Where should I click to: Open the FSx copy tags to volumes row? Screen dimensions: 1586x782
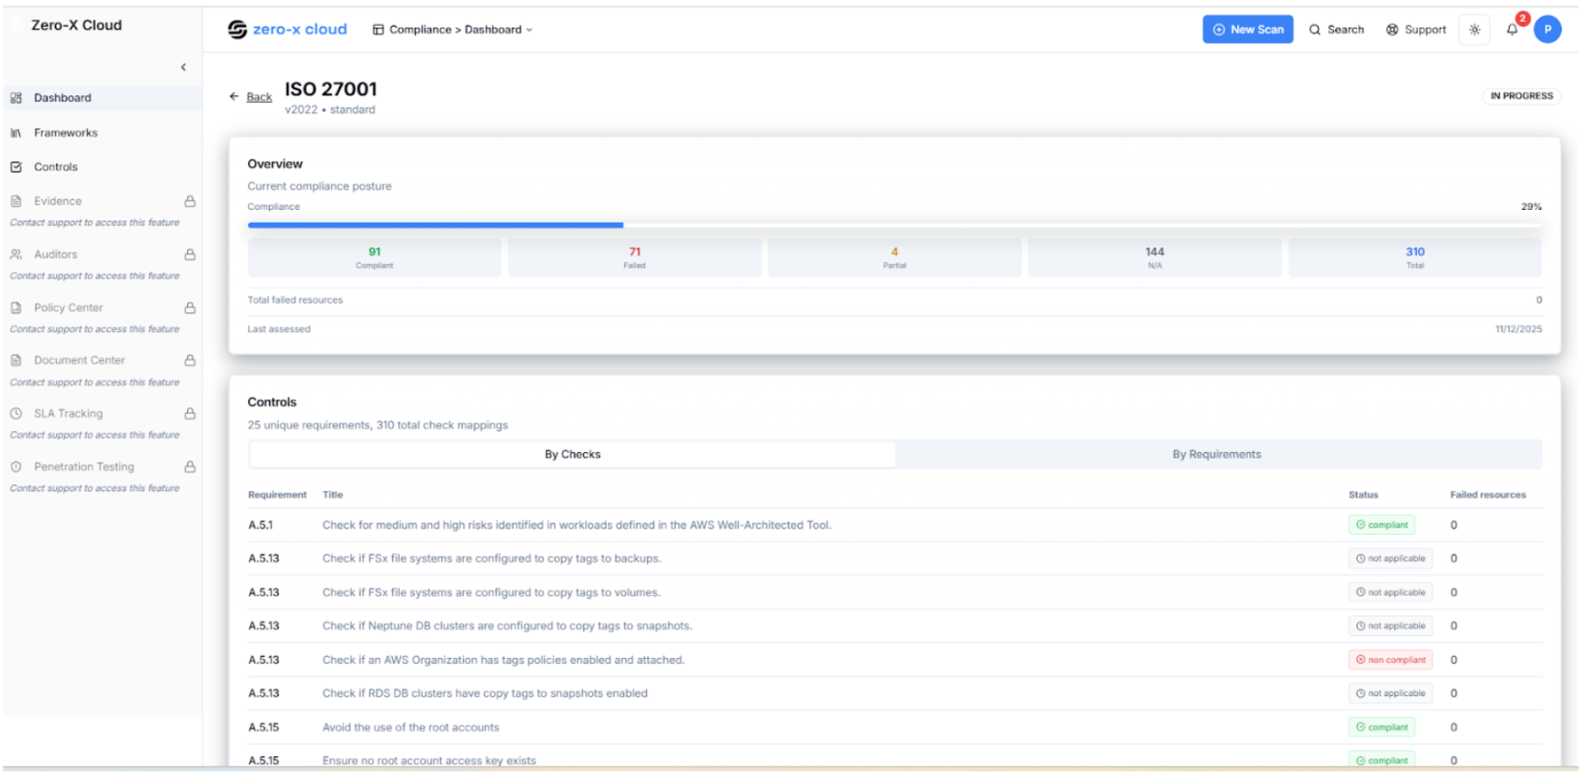[894, 593]
